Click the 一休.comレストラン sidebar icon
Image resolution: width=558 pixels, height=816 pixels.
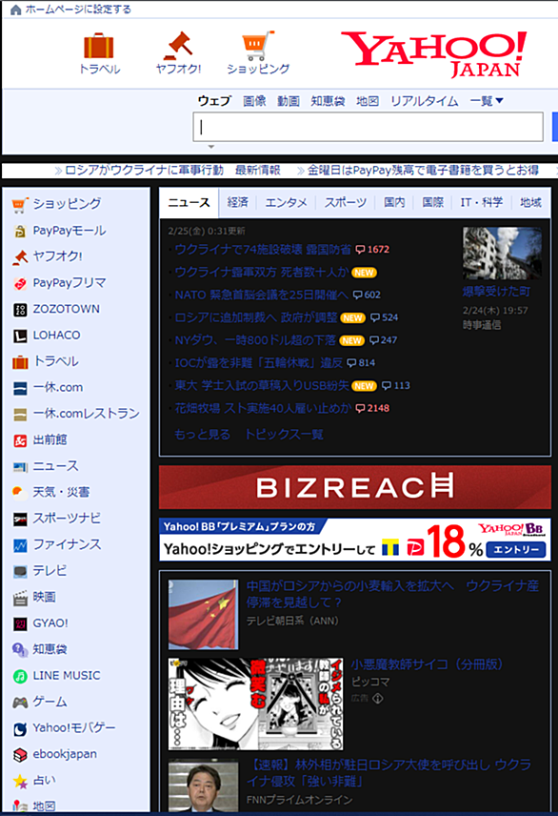pyautogui.click(x=20, y=415)
